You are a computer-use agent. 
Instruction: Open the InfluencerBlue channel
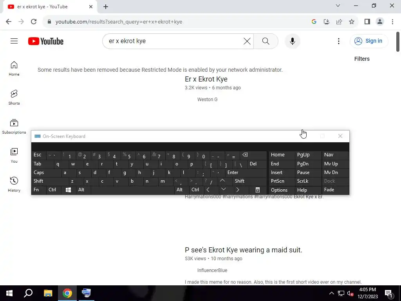[212, 270]
